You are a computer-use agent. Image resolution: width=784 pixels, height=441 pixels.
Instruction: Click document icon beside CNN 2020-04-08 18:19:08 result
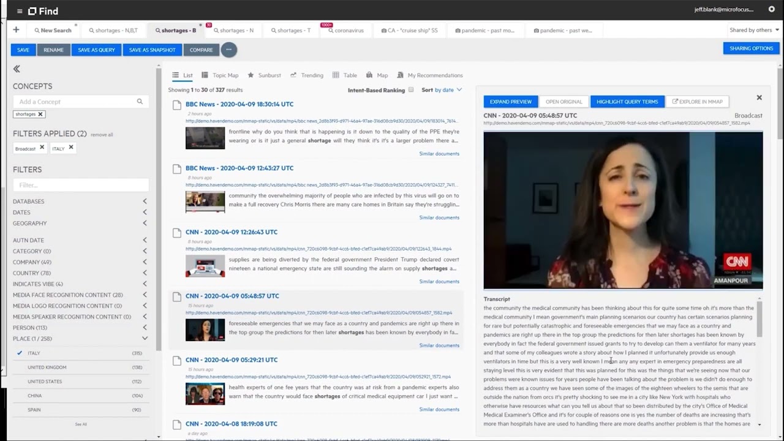tap(177, 424)
